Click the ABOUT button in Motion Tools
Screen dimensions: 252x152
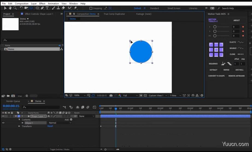236,20
